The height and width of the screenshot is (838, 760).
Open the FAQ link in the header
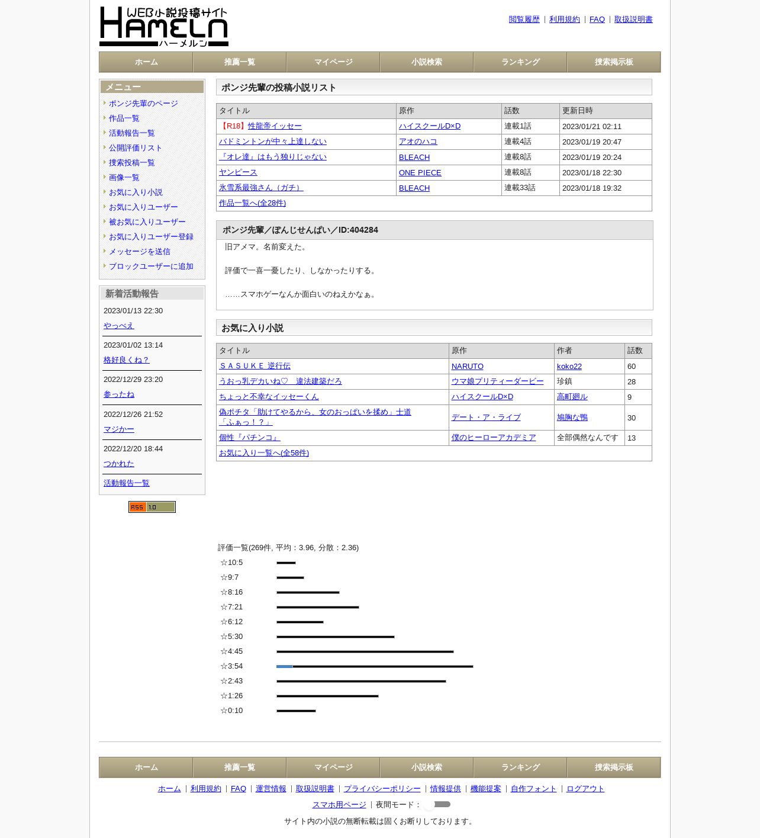point(597,20)
